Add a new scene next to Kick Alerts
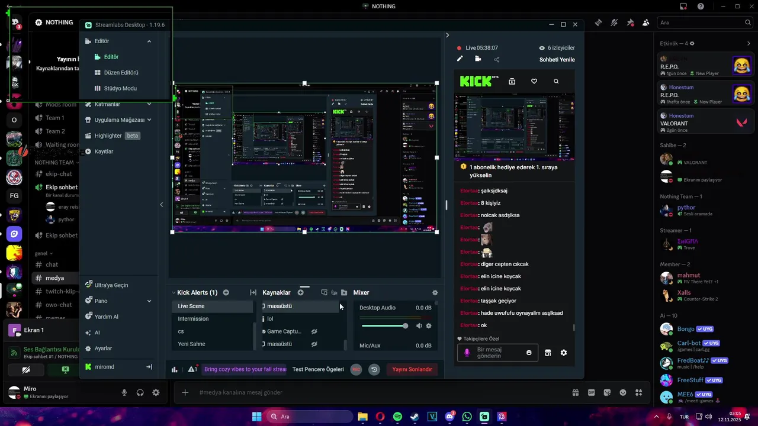Image resolution: width=758 pixels, height=426 pixels. tap(226, 292)
